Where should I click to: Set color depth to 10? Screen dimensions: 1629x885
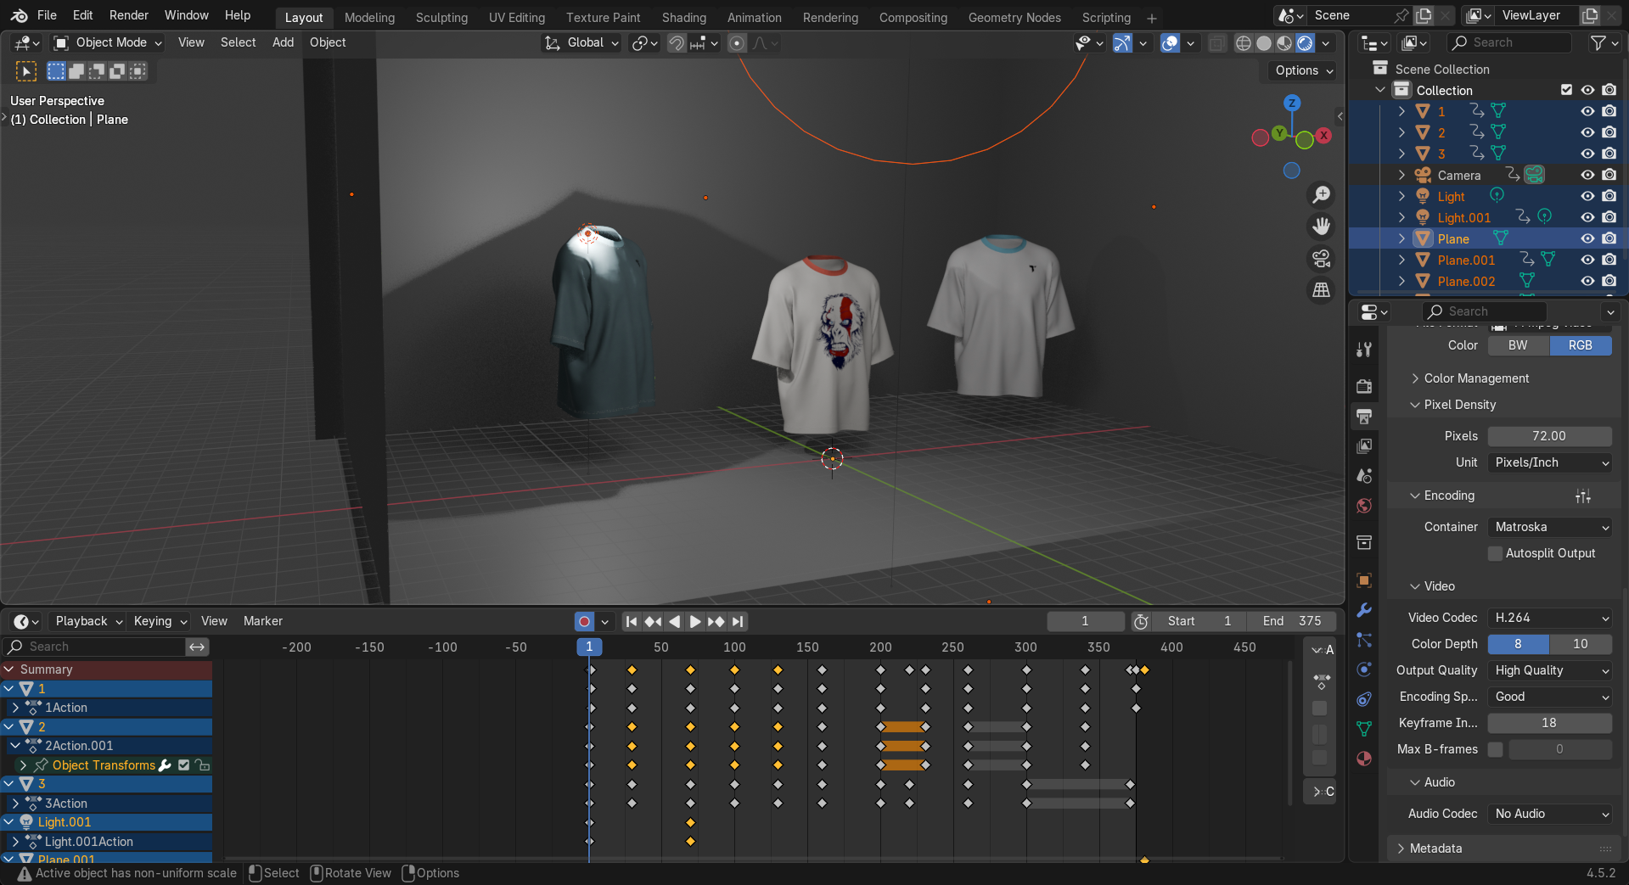pyautogui.click(x=1580, y=644)
